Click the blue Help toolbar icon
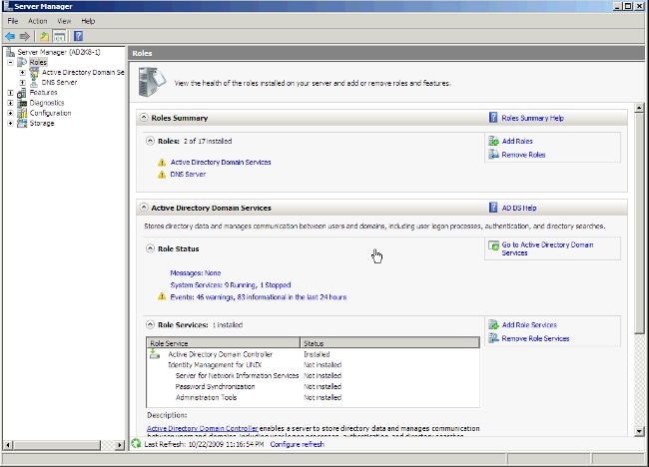This screenshot has width=649, height=467. click(x=78, y=36)
